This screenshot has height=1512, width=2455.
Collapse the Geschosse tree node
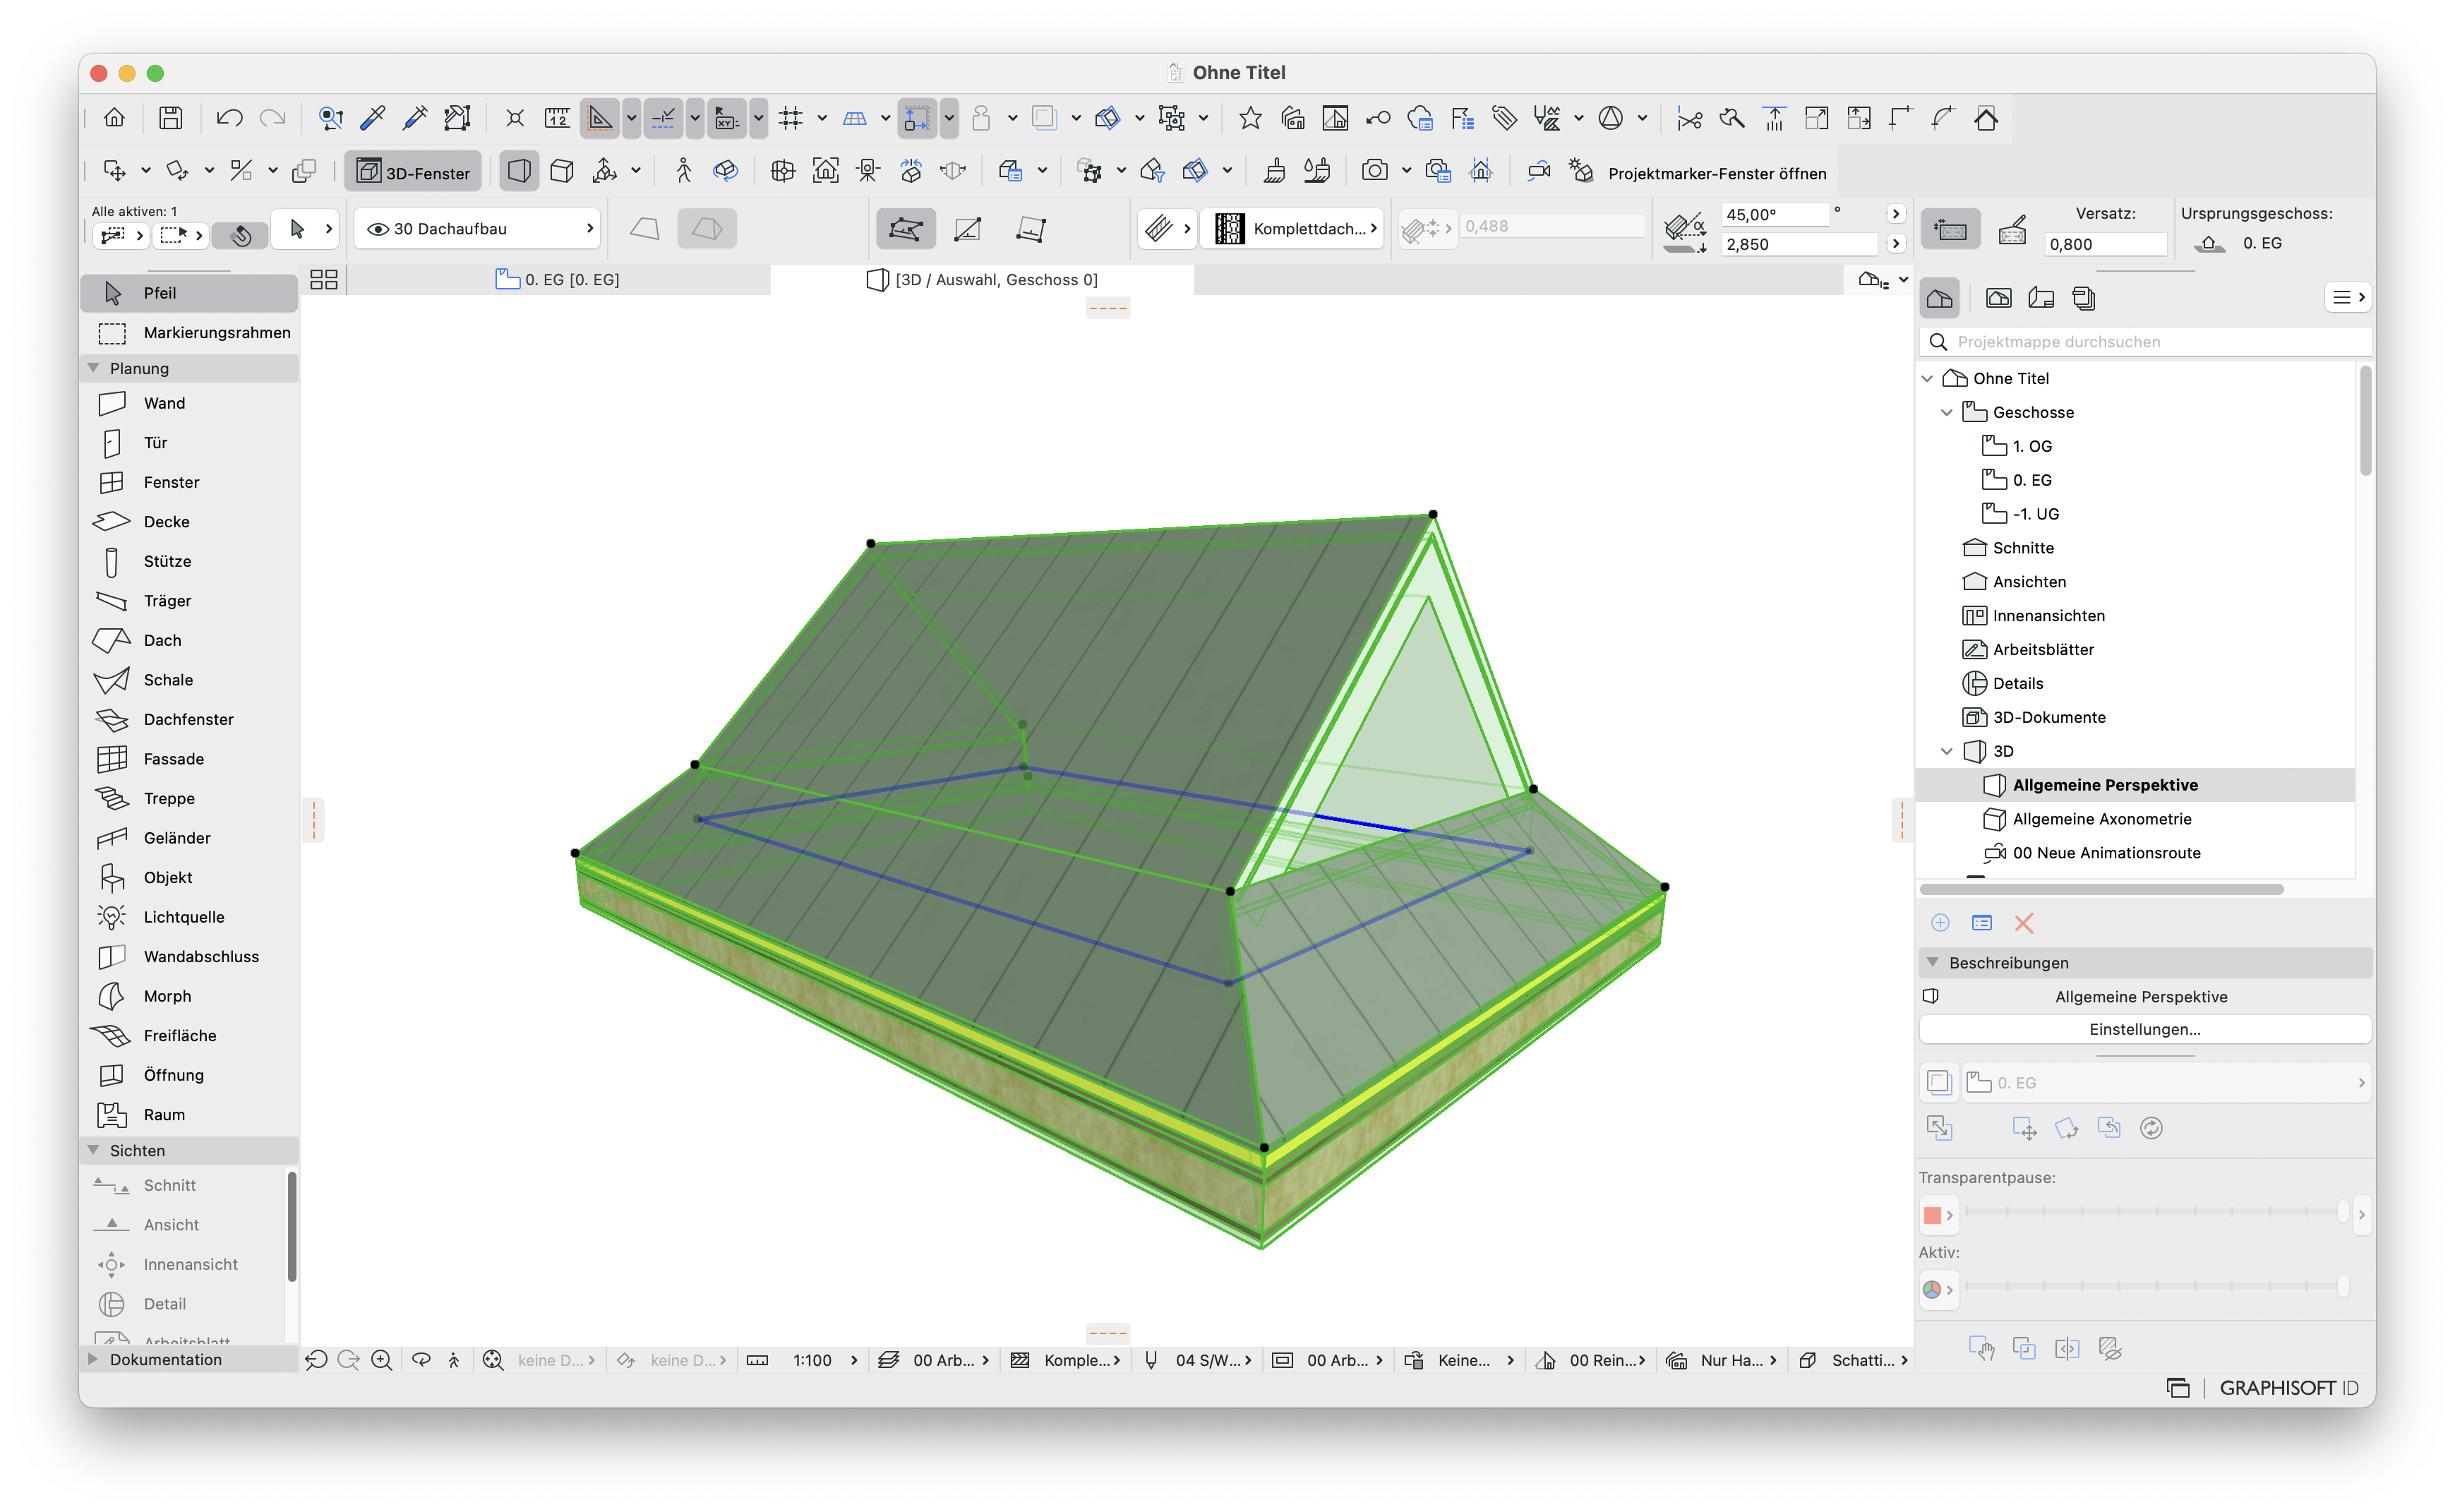1946,412
